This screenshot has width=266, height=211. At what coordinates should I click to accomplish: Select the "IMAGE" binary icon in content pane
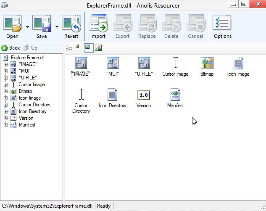point(81,63)
